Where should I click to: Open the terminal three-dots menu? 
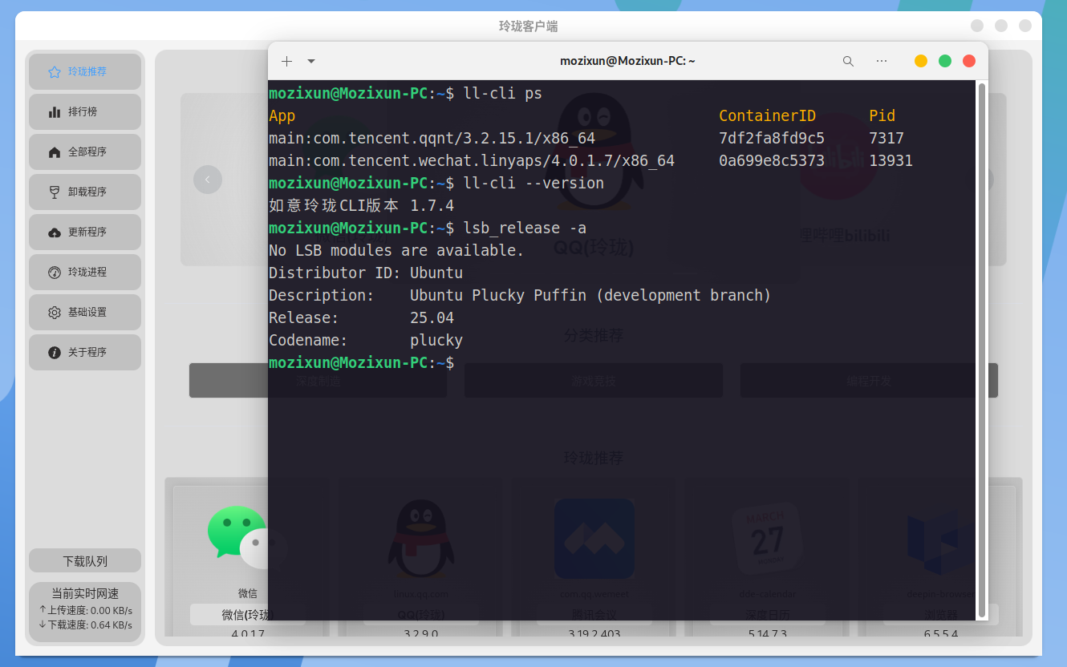coord(882,61)
